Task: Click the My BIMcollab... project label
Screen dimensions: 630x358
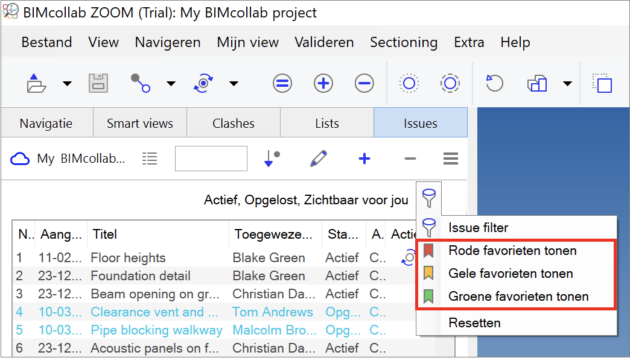Action: pos(81,159)
